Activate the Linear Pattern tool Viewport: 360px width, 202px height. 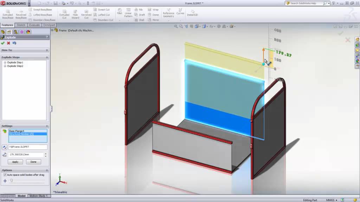pos(128,13)
